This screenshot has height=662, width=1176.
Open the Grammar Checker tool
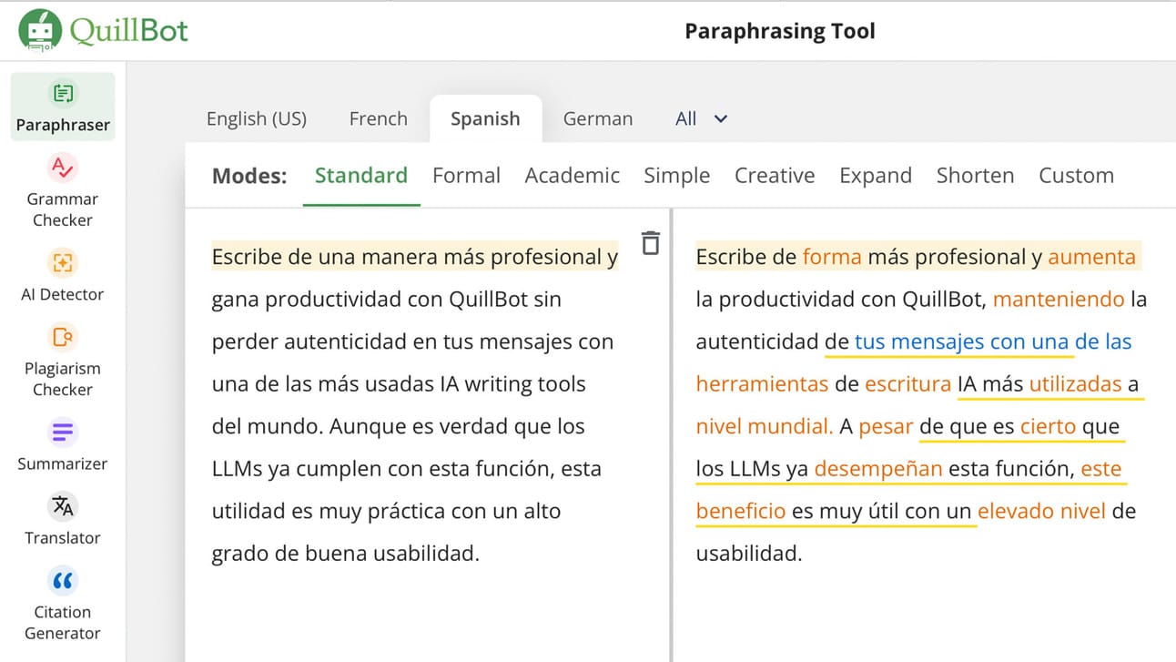click(63, 190)
